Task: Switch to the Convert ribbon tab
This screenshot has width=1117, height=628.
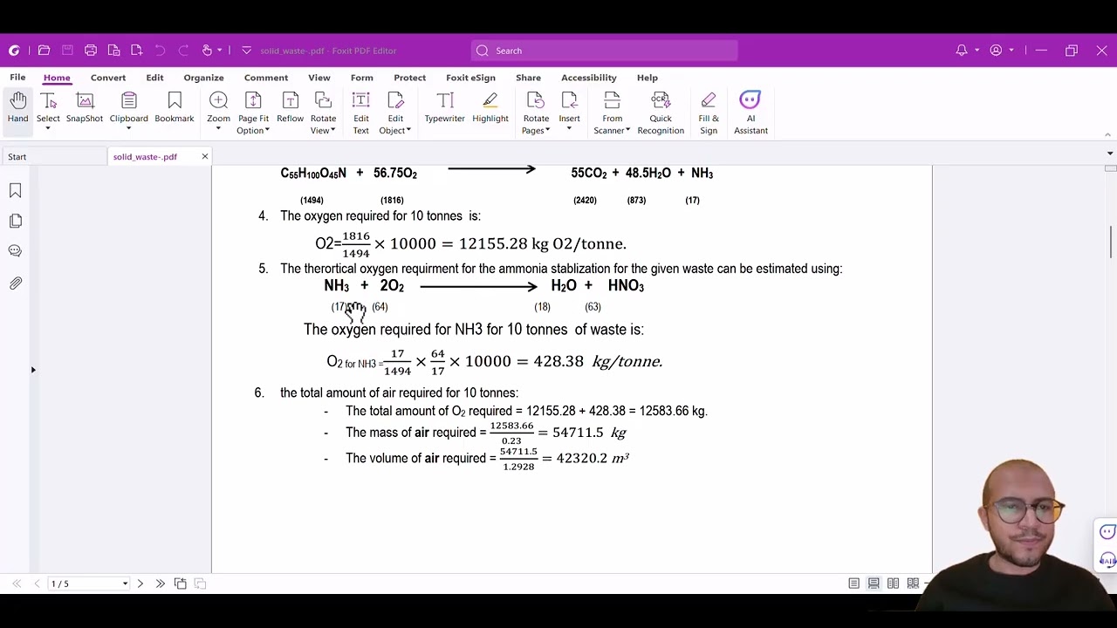Action: point(108,78)
